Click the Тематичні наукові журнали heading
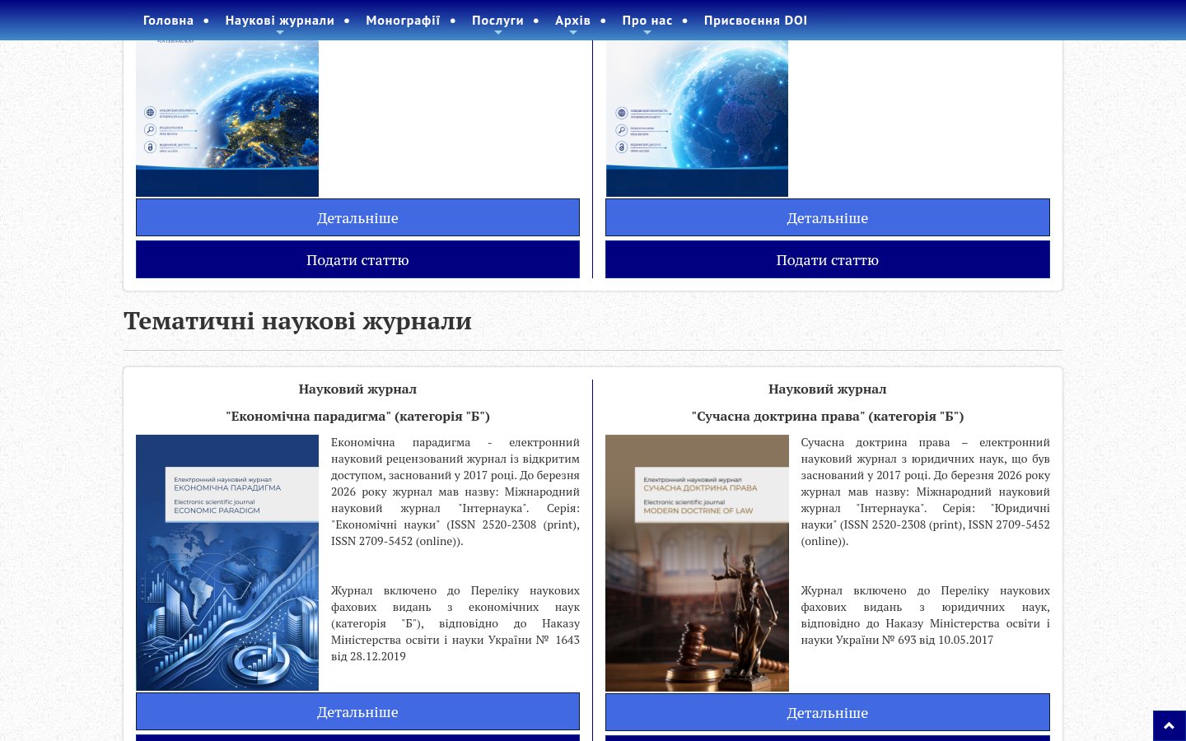 click(297, 320)
